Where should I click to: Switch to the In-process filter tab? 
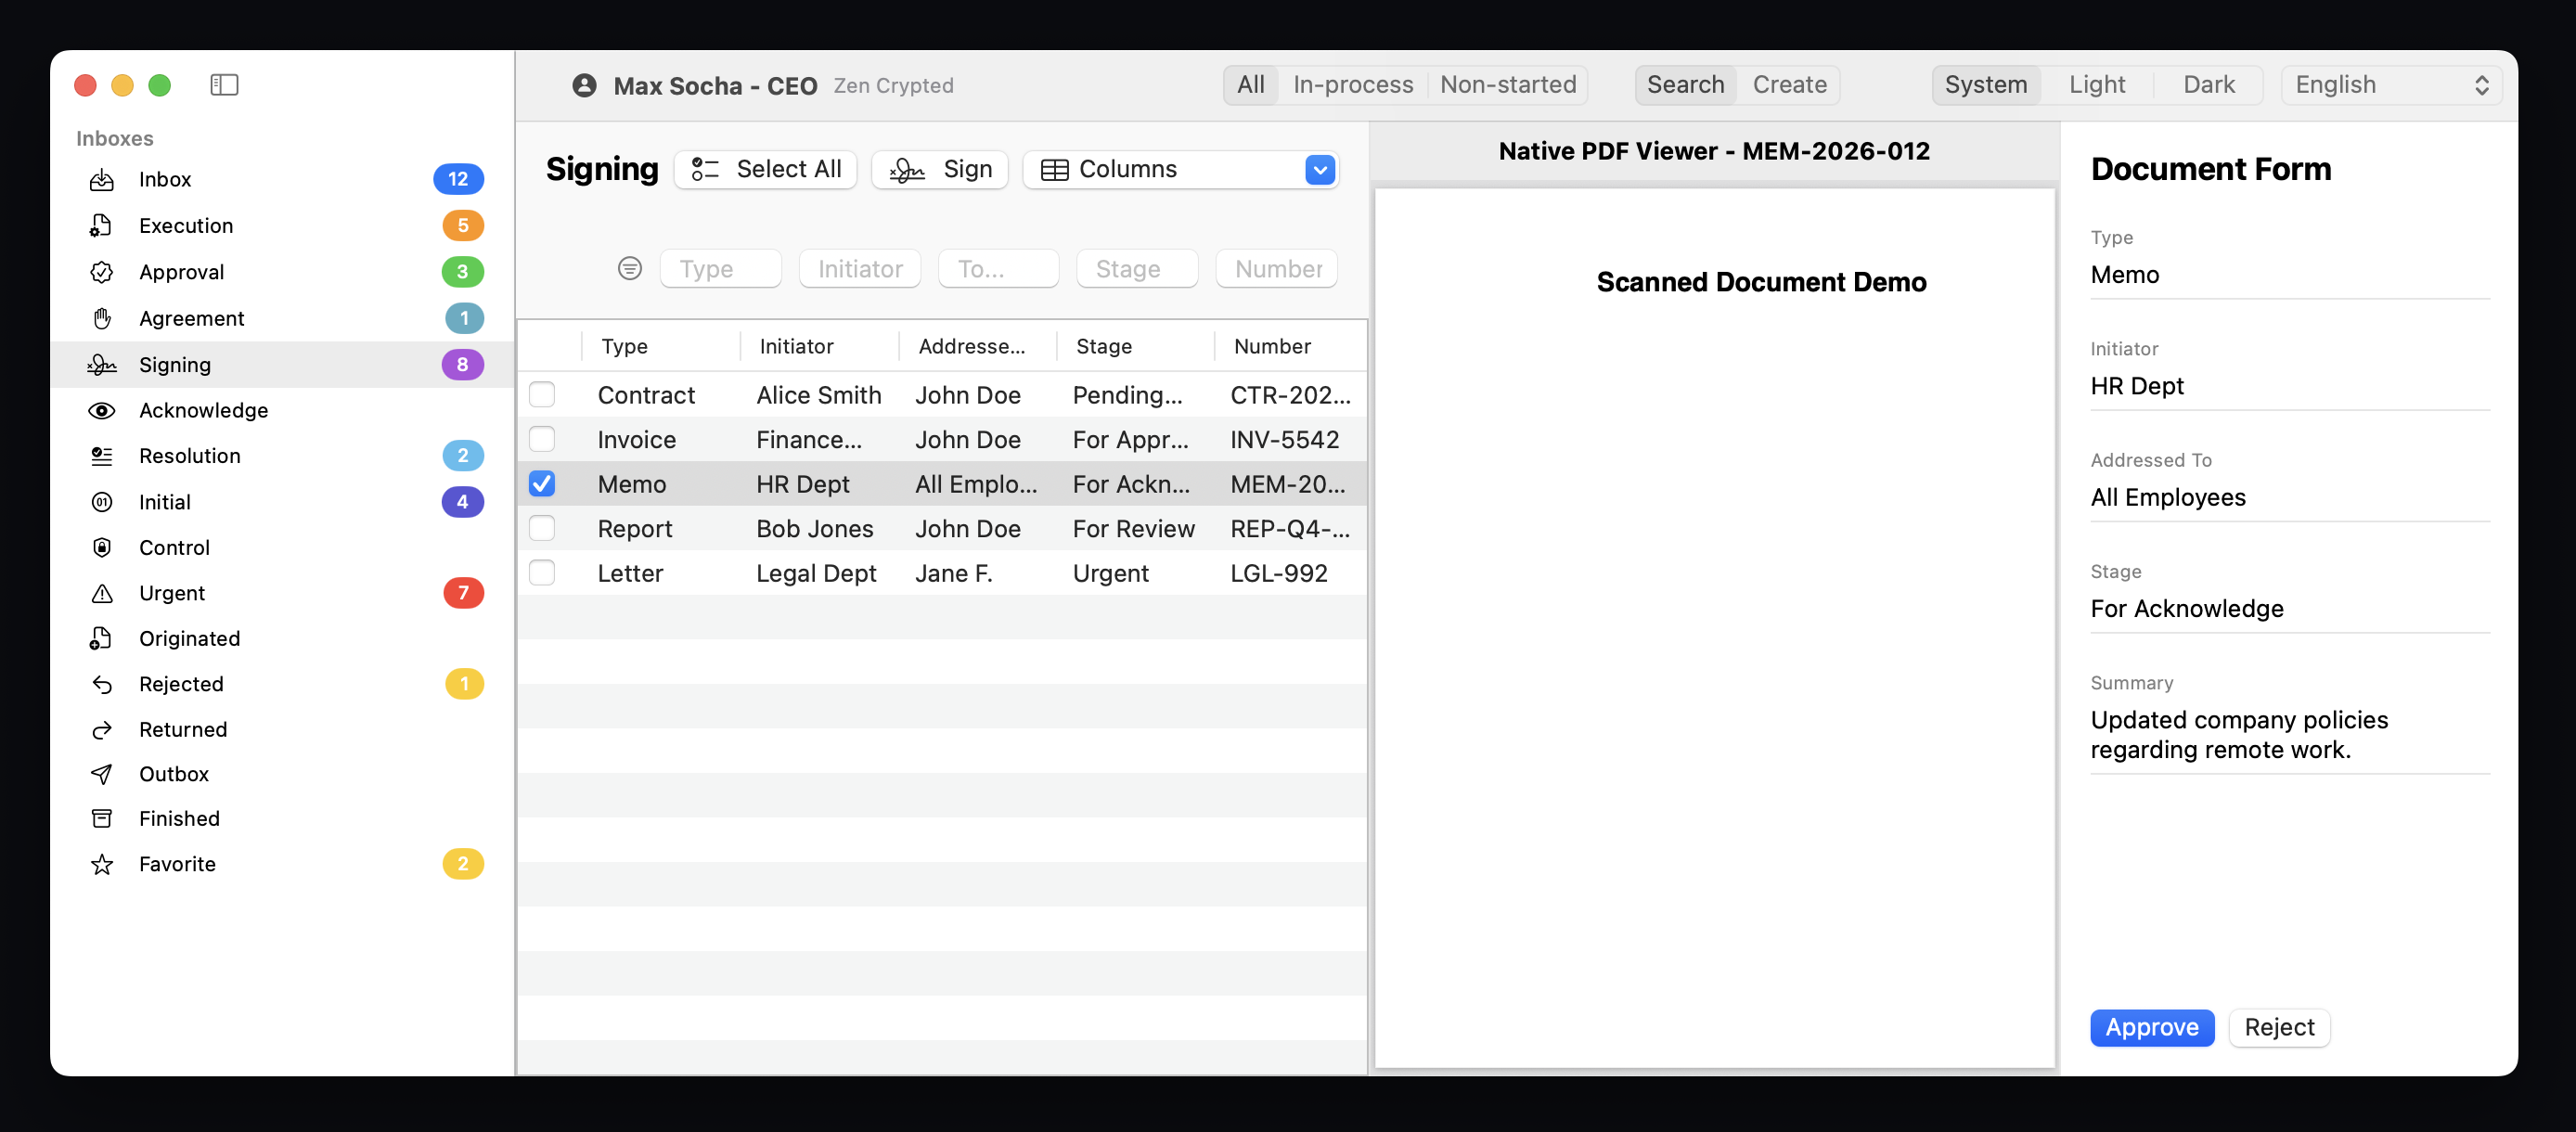click(x=1352, y=85)
